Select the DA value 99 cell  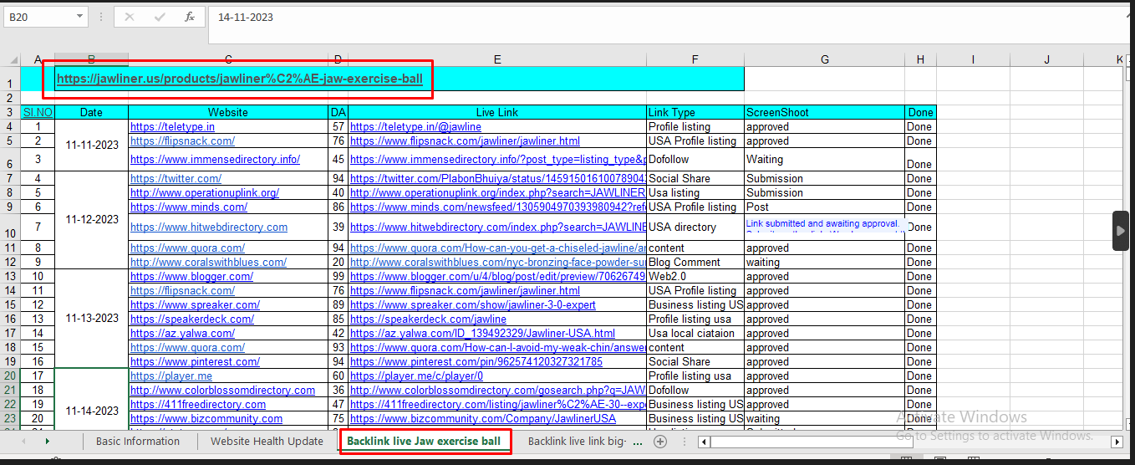point(338,276)
